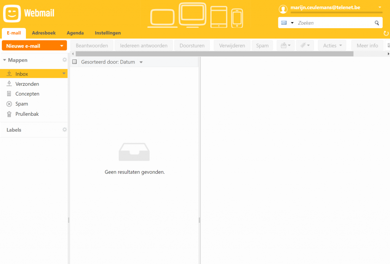Click the Verzonden folder icon
This screenshot has height=264, width=390.
pos(9,83)
